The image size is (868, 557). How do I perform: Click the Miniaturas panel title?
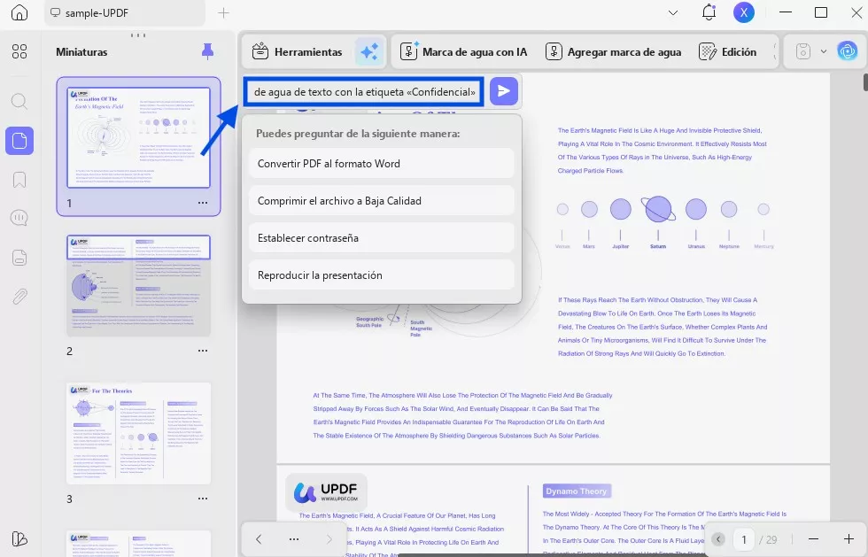coord(81,52)
